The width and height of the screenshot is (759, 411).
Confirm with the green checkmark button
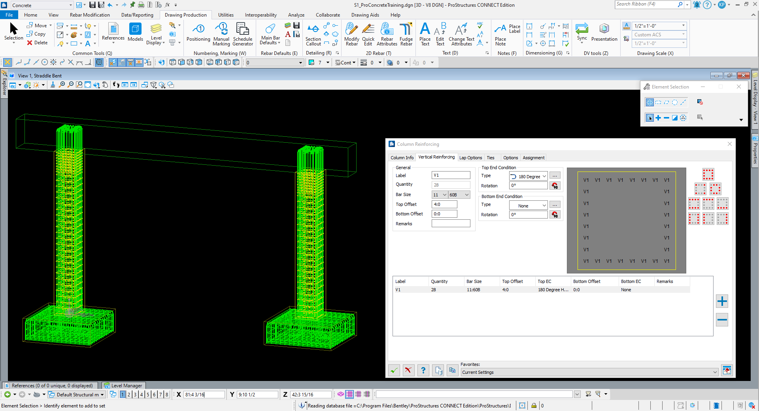[x=394, y=370]
